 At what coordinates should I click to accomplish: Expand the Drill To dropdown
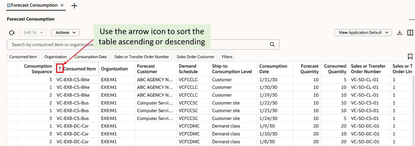[x=33, y=33]
